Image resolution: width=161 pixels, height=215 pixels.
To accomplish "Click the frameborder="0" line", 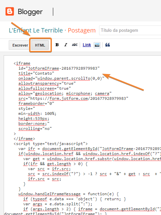I will [x=36, y=103].
